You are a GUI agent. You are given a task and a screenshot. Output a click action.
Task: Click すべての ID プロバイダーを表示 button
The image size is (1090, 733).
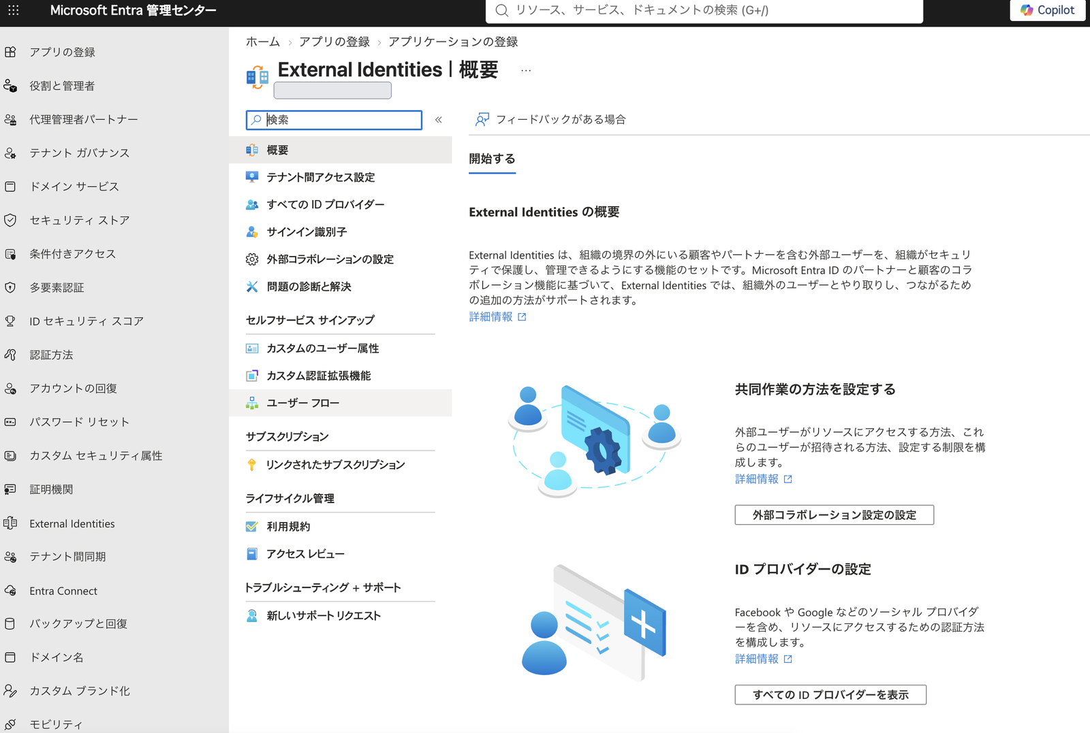pos(830,695)
